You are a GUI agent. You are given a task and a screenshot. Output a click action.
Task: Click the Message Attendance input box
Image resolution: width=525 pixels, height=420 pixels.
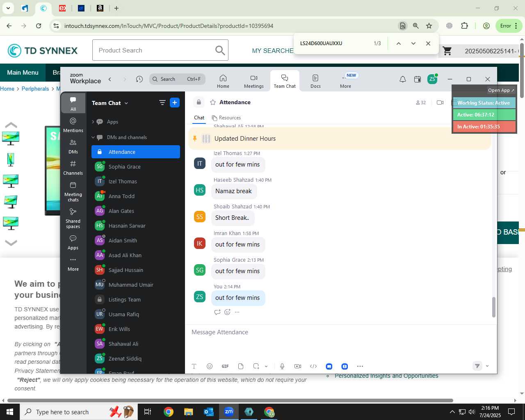(340, 332)
